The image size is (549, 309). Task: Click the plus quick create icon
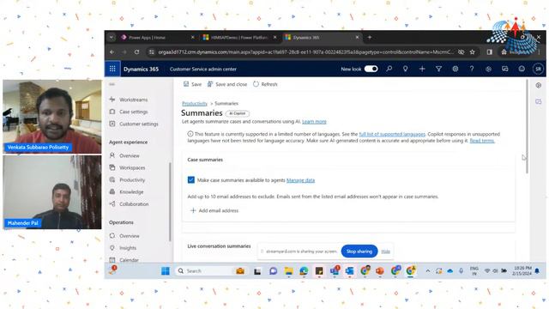[422, 69]
